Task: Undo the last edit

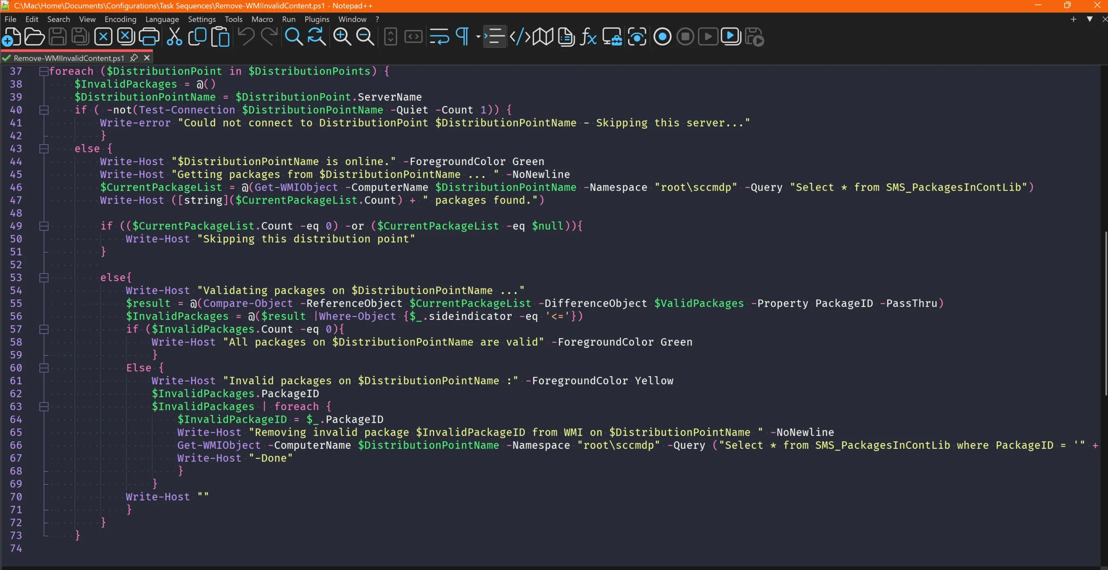Action: [x=247, y=36]
